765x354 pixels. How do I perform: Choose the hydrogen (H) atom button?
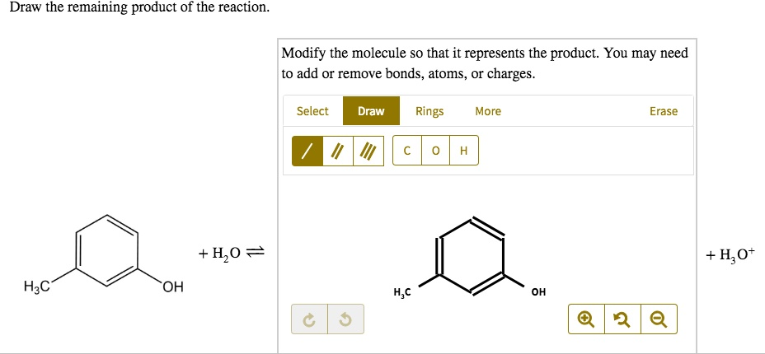coord(463,151)
